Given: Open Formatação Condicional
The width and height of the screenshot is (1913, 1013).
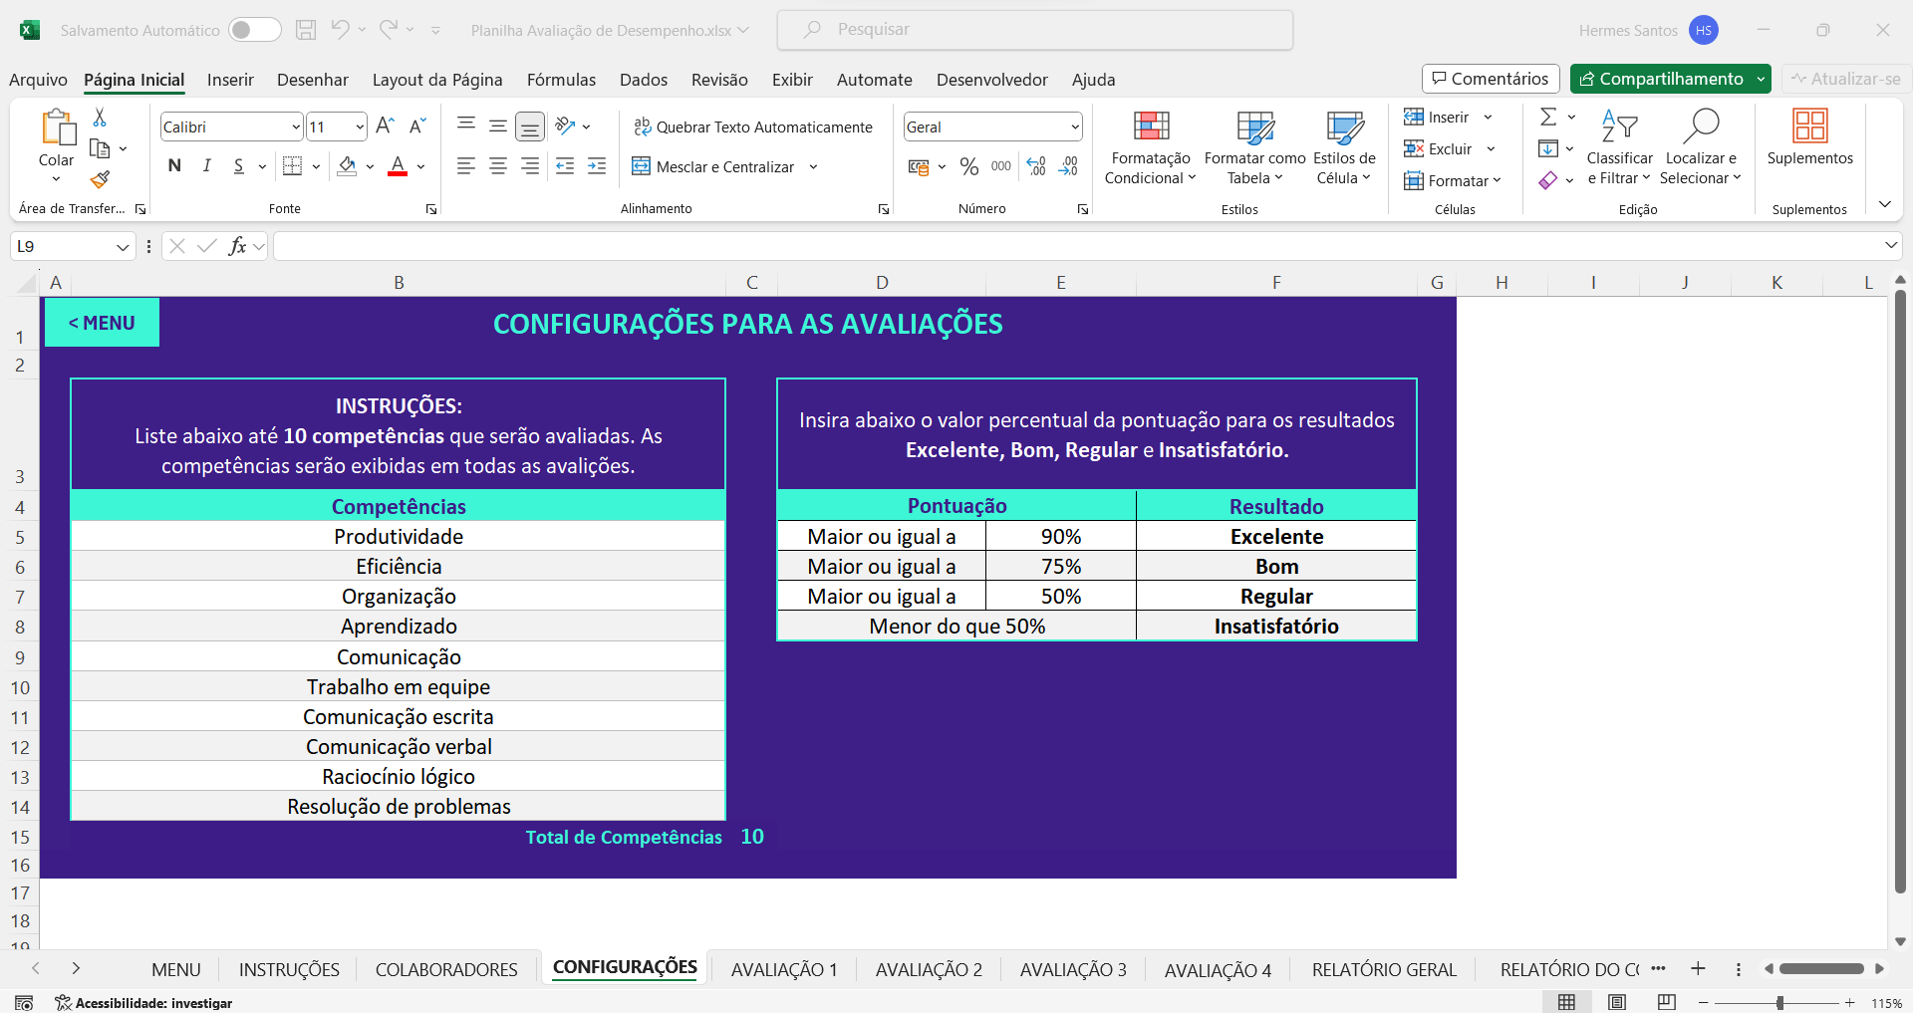Looking at the screenshot, I should pyautogui.click(x=1151, y=147).
